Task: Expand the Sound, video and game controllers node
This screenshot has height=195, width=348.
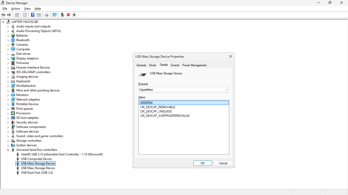Action: click(x=8, y=136)
